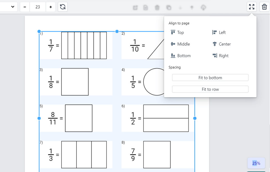The image size is (270, 172).
Task: Increase the problem count with the plus button
Action: [x=51, y=7]
